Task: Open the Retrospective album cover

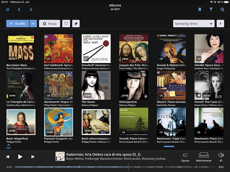Action: [134, 85]
